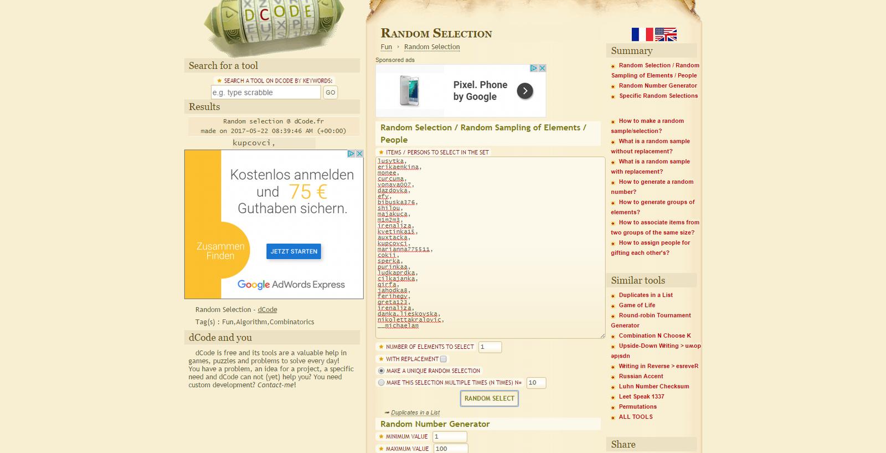Click Jetzt Starten in the AdWords ad
The image size is (886, 453).
tap(293, 251)
